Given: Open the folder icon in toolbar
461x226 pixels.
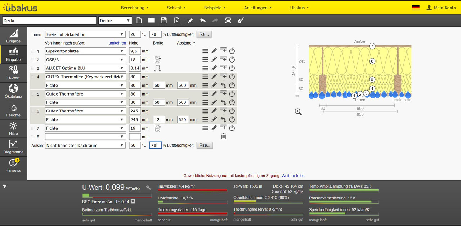Looking at the screenshot, I should click(151, 20).
